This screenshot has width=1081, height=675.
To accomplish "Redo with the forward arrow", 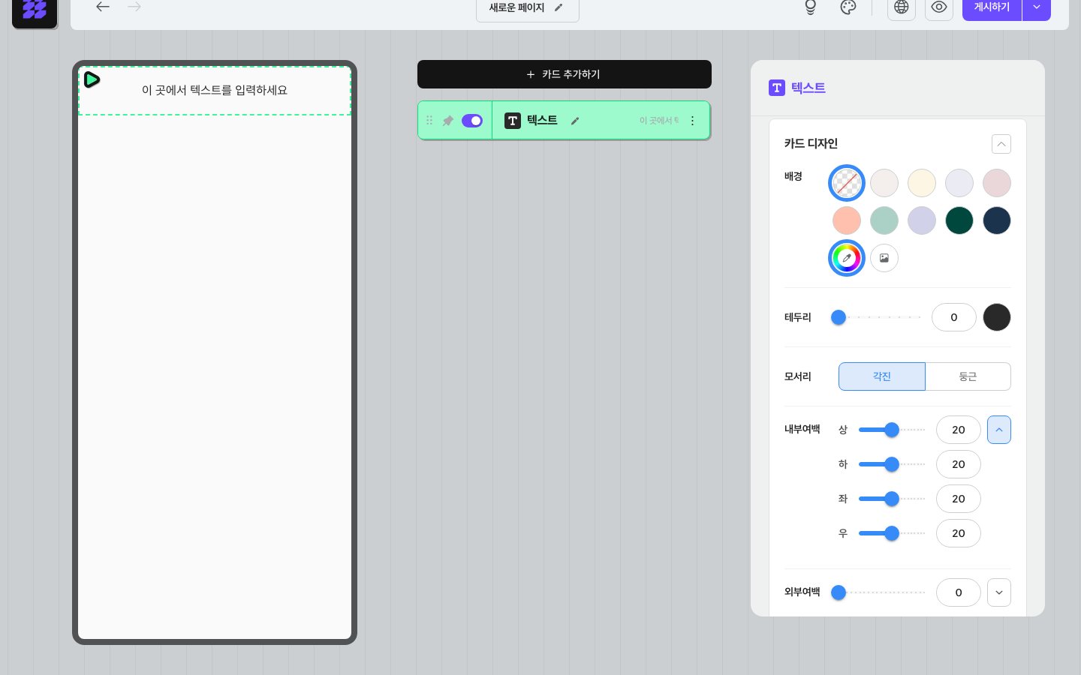I will pyautogui.click(x=134, y=7).
